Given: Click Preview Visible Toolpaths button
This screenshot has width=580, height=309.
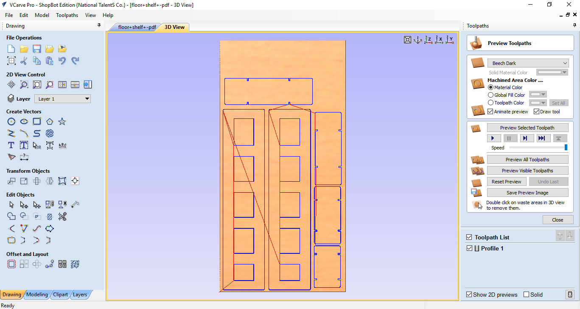Looking at the screenshot, I should tap(527, 171).
